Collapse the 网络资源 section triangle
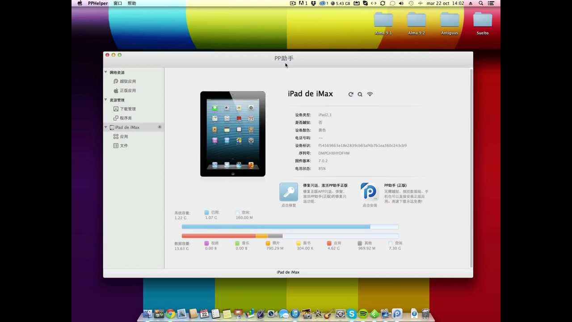This screenshot has height=322, width=572. coord(106,72)
